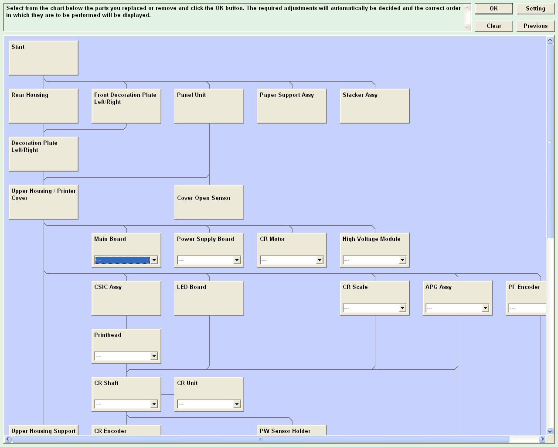Open the High Voltage Module dropdown
Image resolution: width=558 pixels, height=447 pixels.
tap(402, 260)
